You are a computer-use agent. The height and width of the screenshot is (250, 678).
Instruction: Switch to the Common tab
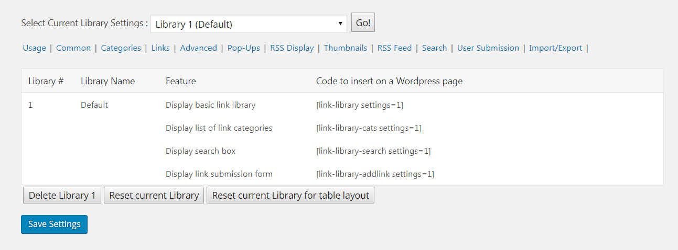(73, 48)
